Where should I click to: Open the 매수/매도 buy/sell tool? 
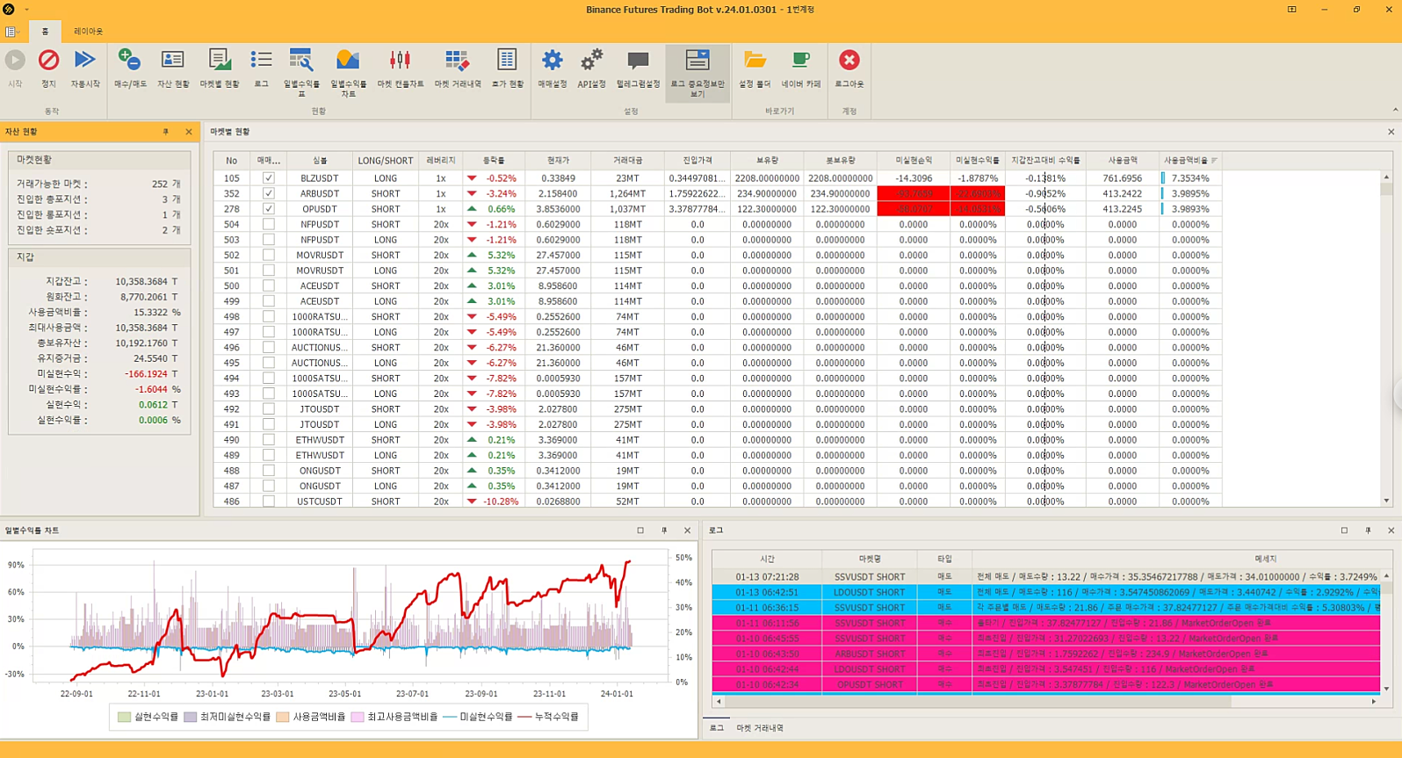[130, 60]
